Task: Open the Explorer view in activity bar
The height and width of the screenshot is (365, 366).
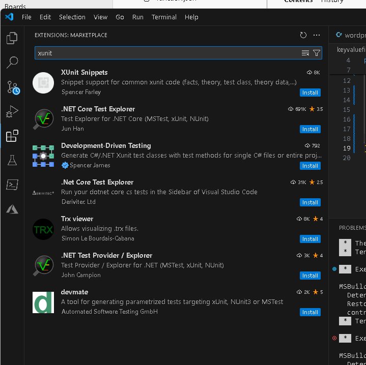Action: 12,38
